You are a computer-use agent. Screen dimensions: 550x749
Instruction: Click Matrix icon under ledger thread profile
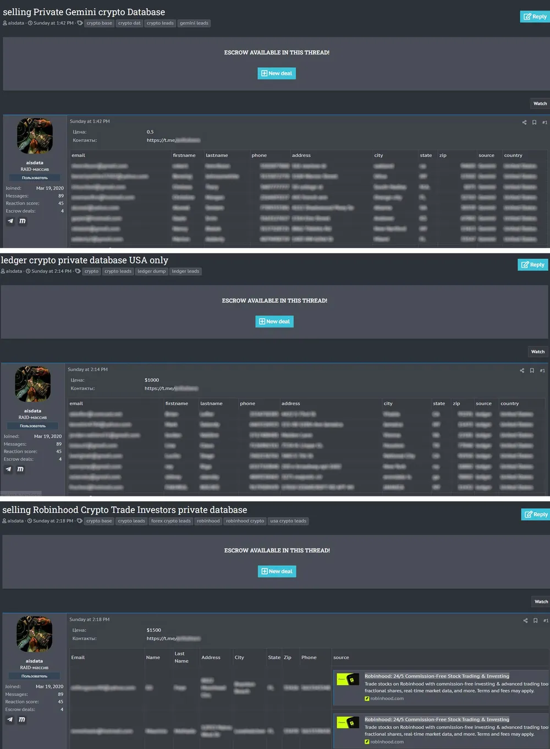point(20,469)
